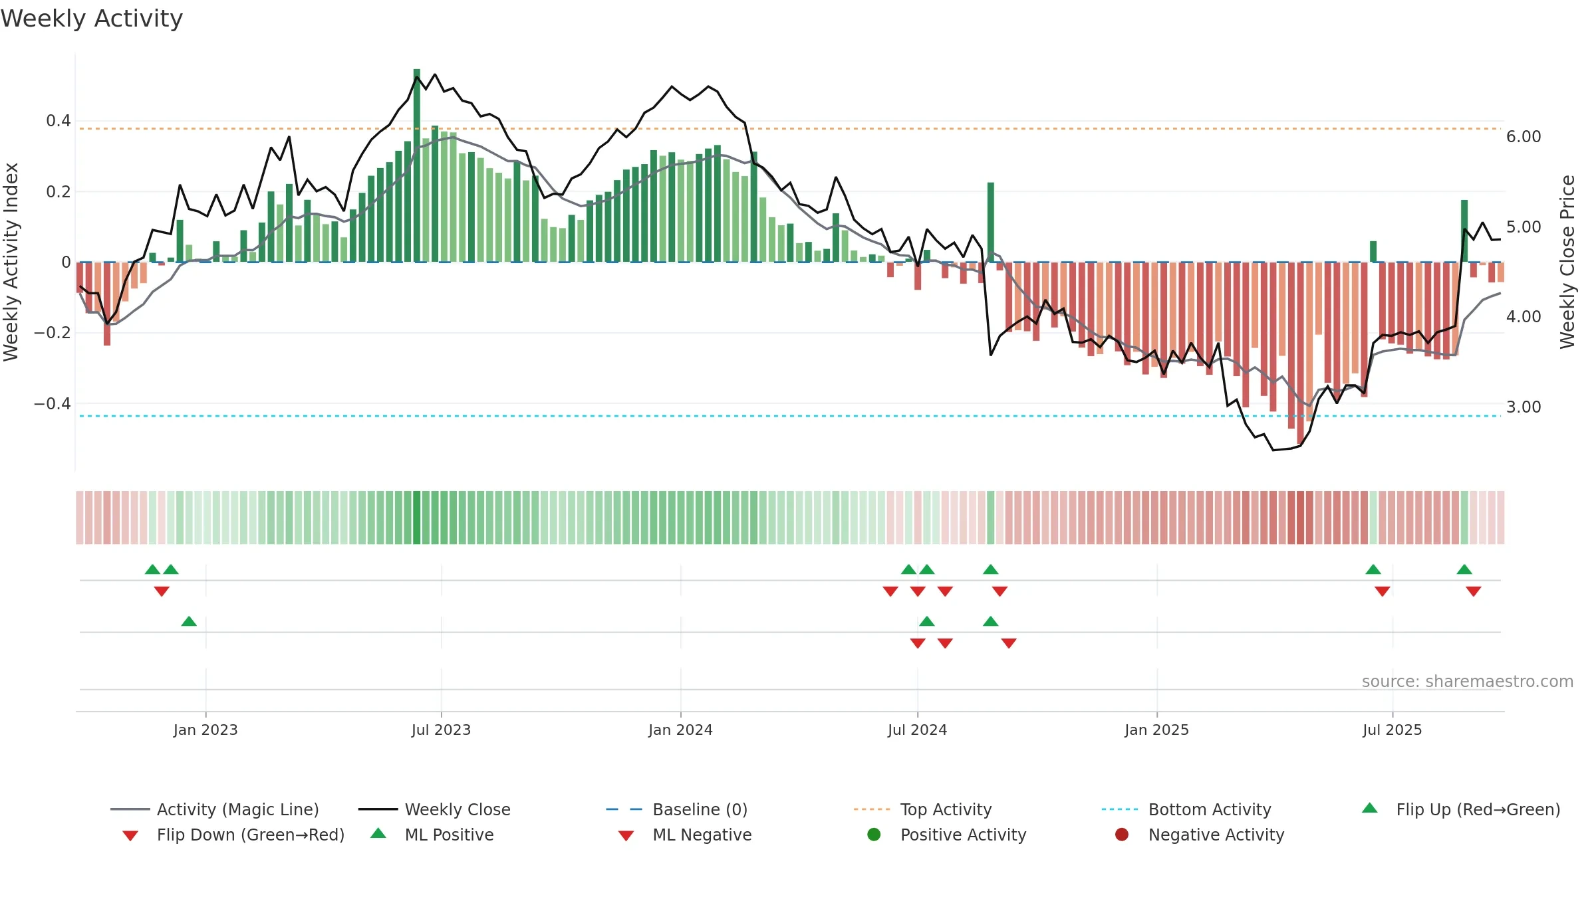Toggle the Flip Down (Green→Red) legend entry
1596x897 pixels.
tap(233, 835)
